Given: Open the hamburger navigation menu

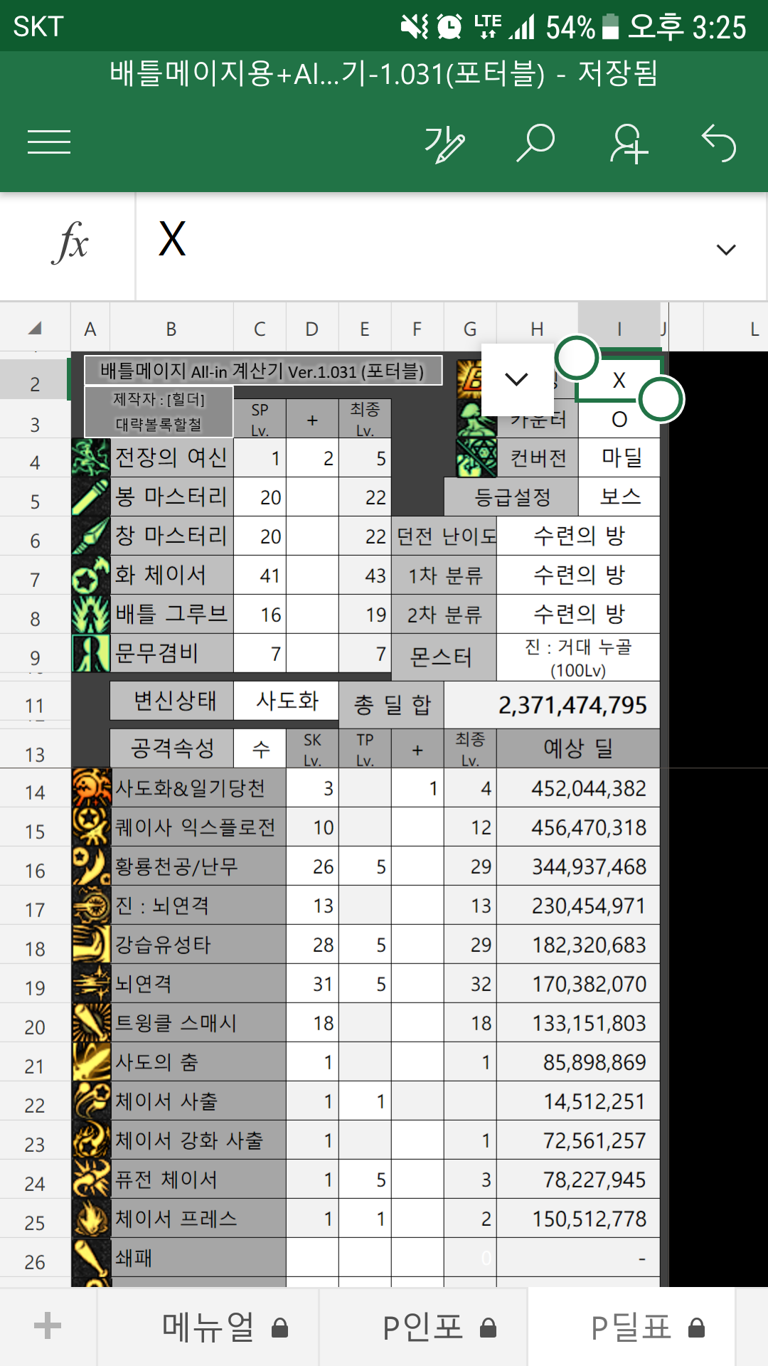Looking at the screenshot, I should pyautogui.click(x=48, y=142).
